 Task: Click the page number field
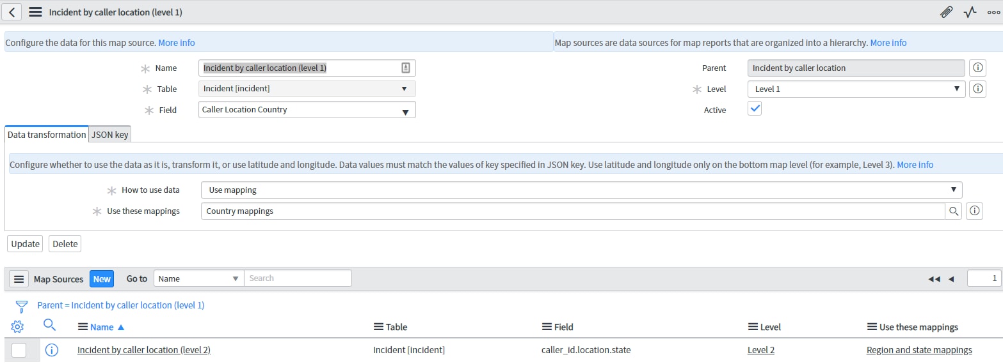point(984,278)
